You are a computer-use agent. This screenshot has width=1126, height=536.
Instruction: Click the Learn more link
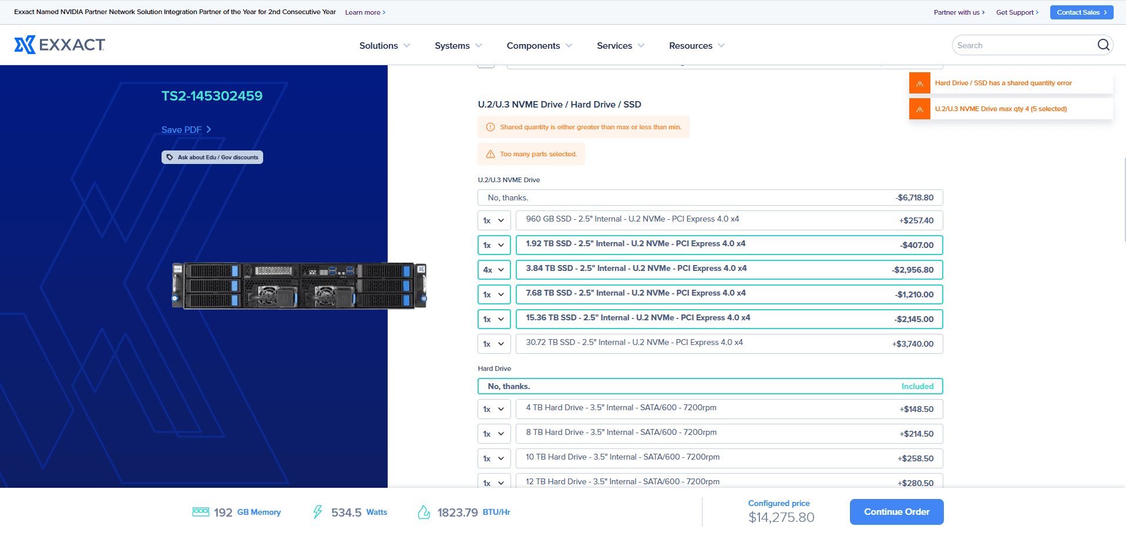365,12
